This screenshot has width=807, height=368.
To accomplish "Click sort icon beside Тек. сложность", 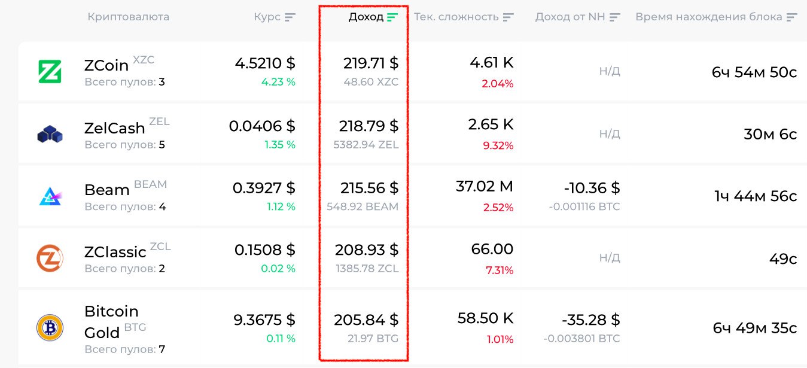I will (x=508, y=17).
